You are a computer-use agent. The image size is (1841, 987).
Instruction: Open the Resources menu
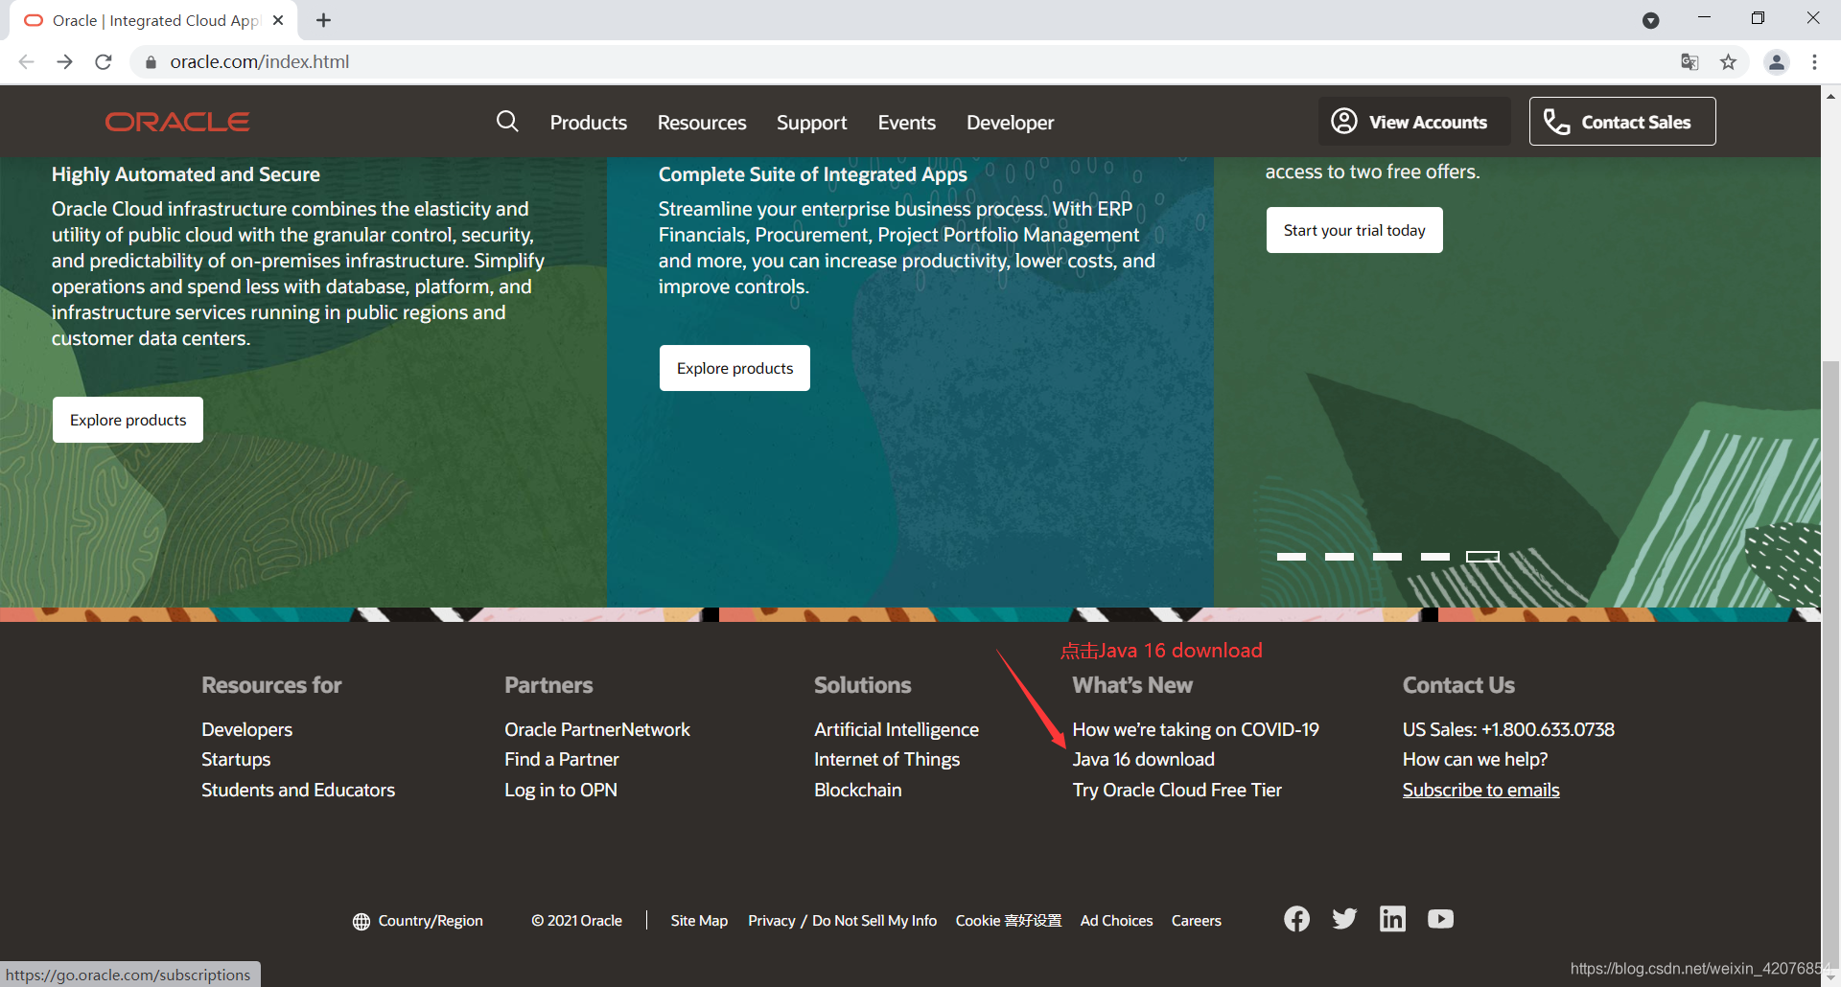tap(702, 123)
